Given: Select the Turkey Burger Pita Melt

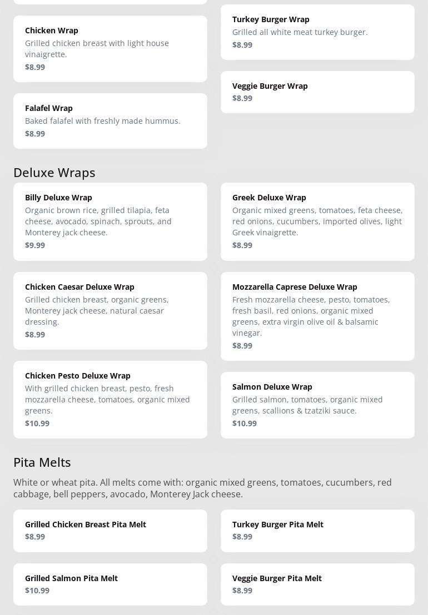Looking at the screenshot, I should click(317, 531).
